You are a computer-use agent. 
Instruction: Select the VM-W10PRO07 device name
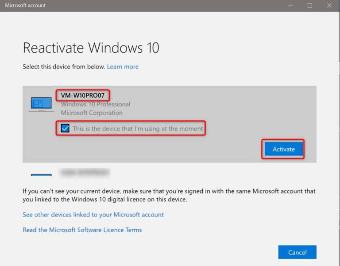[x=83, y=95]
